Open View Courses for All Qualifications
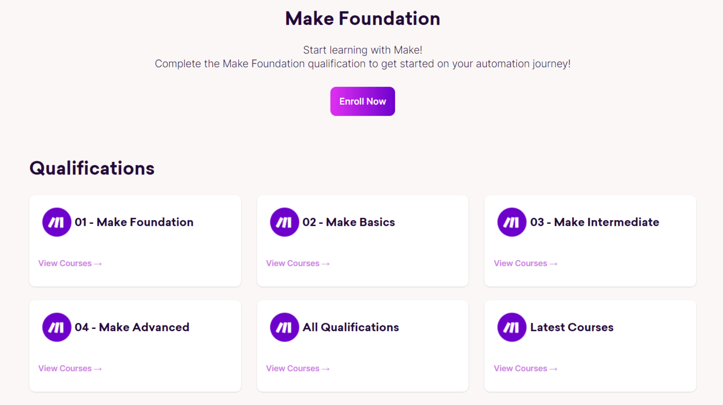 (x=294, y=369)
